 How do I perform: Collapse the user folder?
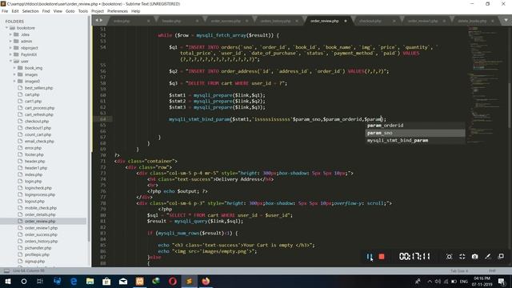(10, 62)
